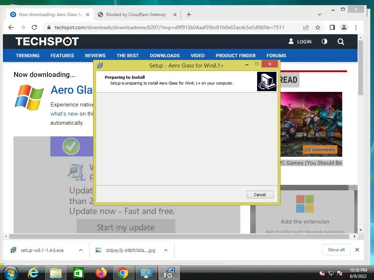
Task: Toggle TechSpot dark mode contrast icon
Action: click(324, 42)
